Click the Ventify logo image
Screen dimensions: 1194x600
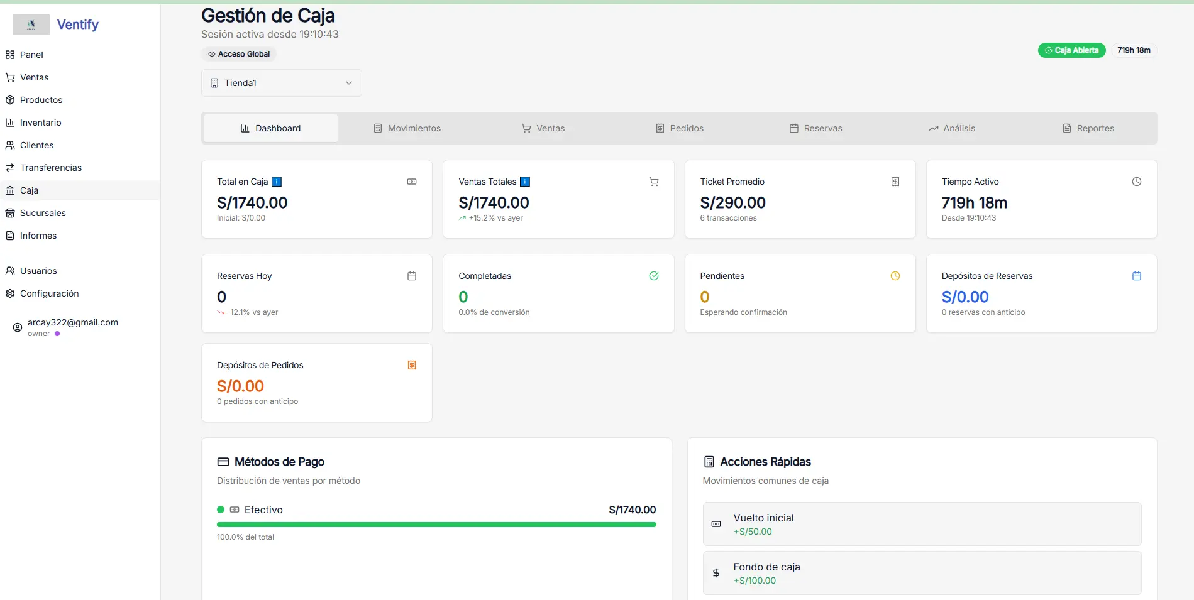click(31, 25)
